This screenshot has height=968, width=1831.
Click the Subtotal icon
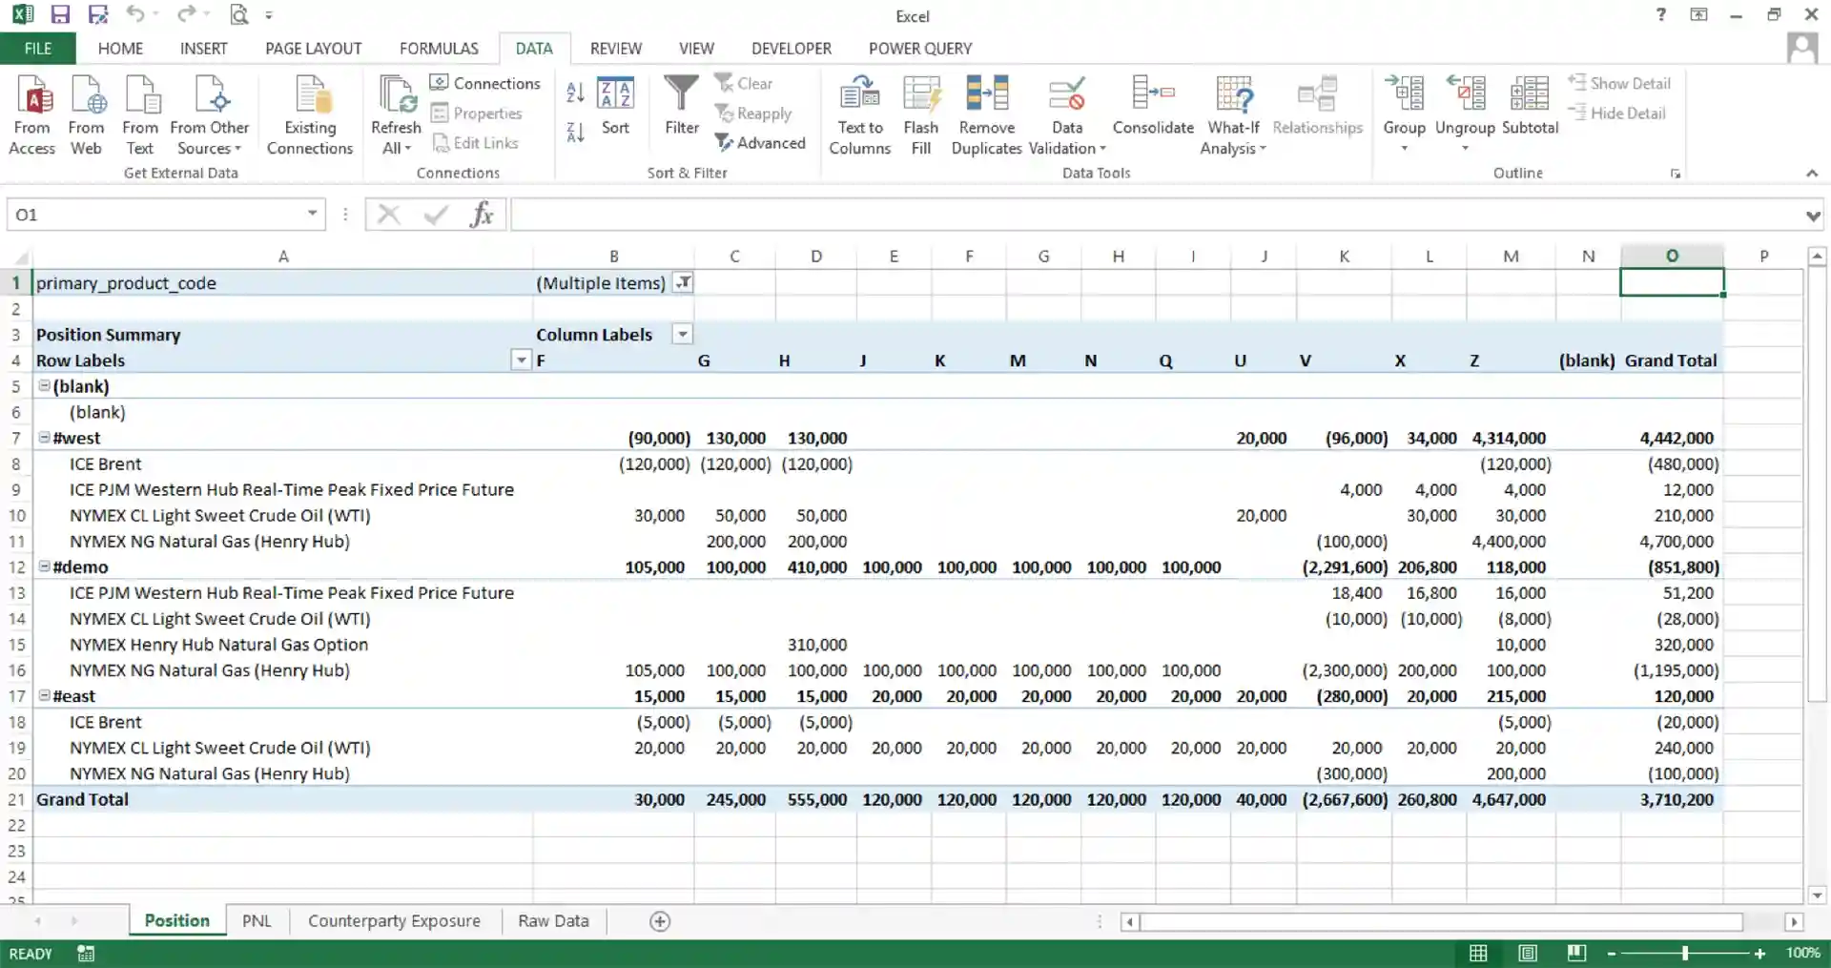(x=1530, y=106)
